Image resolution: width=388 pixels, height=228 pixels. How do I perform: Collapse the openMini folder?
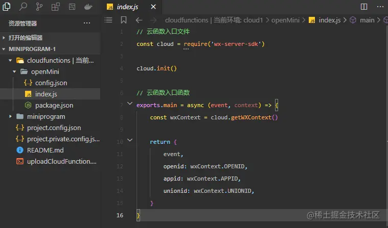point(14,71)
